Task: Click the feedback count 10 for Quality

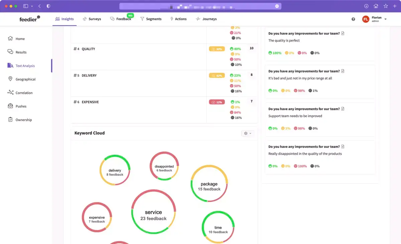Action: pos(252,48)
